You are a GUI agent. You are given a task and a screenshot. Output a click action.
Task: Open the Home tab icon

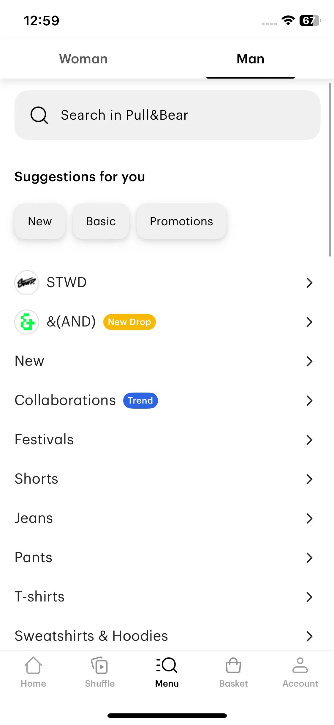point(33,665)
